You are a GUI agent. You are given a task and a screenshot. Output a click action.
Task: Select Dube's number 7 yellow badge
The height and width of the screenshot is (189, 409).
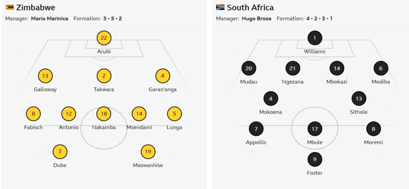(x=60, y=152)
